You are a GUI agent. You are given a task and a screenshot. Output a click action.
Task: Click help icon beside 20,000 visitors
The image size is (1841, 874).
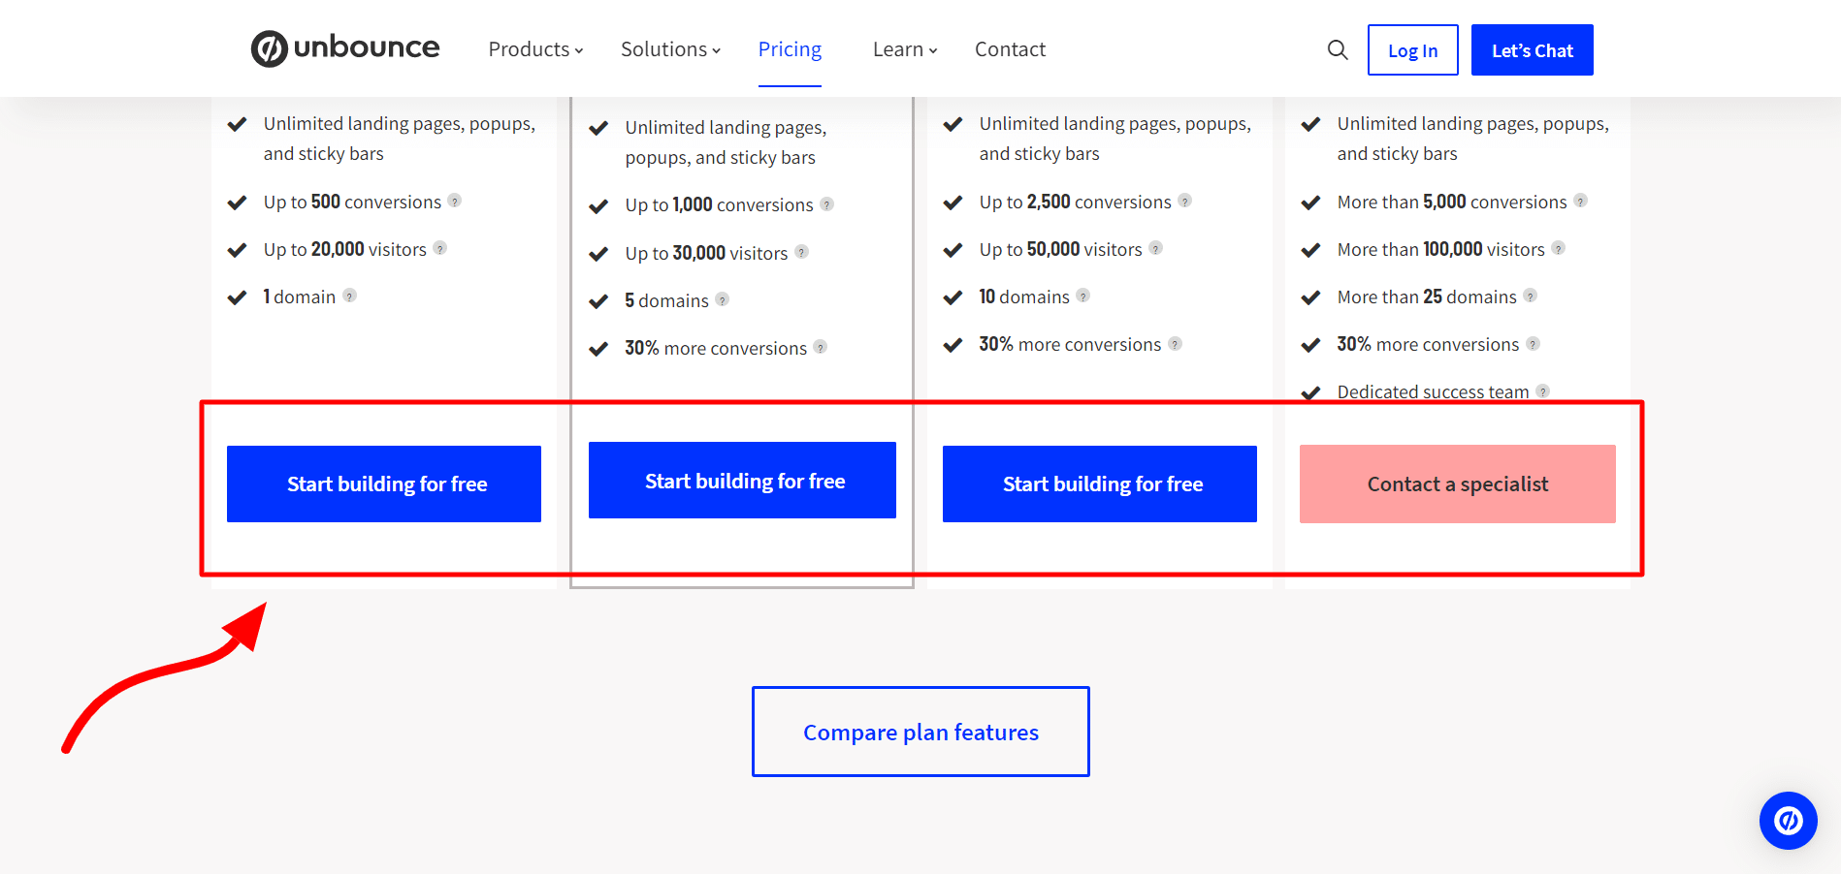[x=439, y=248]
